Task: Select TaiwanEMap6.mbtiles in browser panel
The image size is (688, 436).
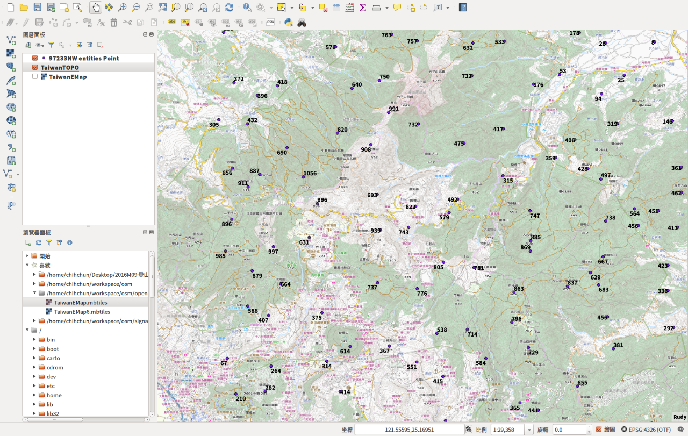Action: click(82, 312)
